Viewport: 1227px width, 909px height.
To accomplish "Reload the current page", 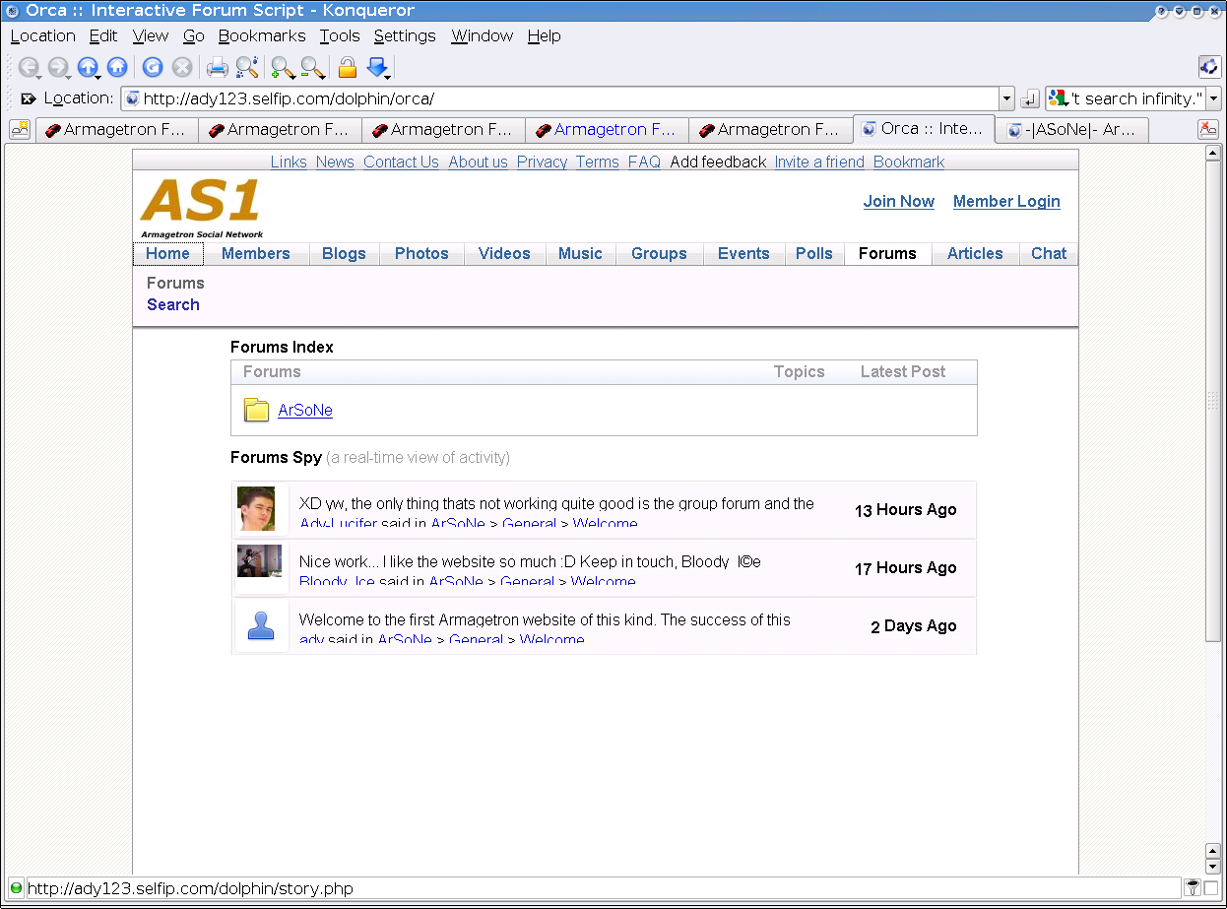I will (x=153, y=67).
